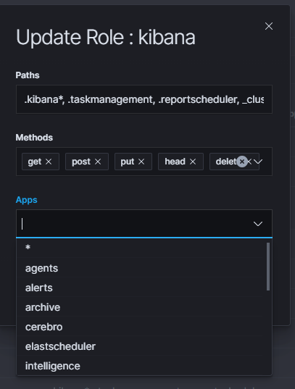Remove the put method tag
The height and width of the screenshot is (389, 295).
click(141, 162)
